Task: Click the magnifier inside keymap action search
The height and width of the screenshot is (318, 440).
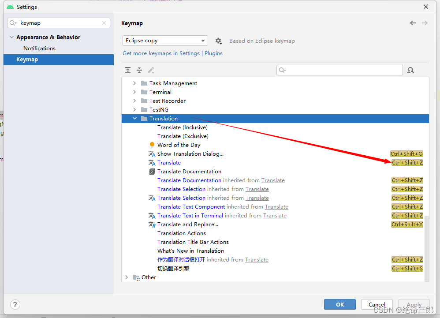Action: click(282, 70)
